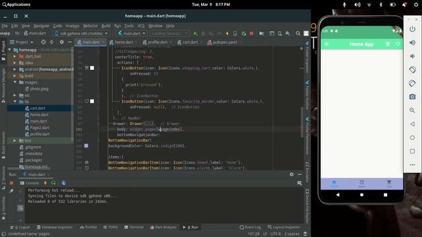Expand the .dart_tool folder
This screenshot has height=237, width=422.
15,57
